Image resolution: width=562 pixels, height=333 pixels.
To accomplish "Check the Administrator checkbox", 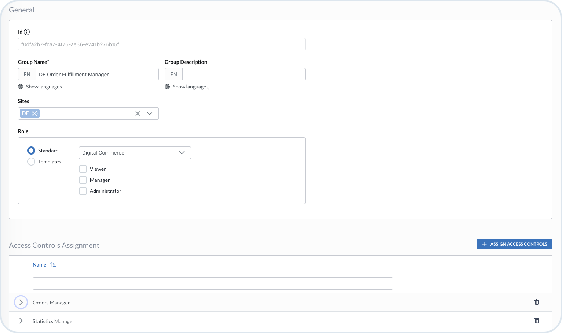I will (83, 191).
